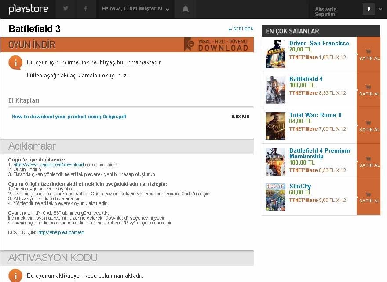Open Battlefield 4 title link
The height and width of the screenshot is (282, 387).
[306, 79]
